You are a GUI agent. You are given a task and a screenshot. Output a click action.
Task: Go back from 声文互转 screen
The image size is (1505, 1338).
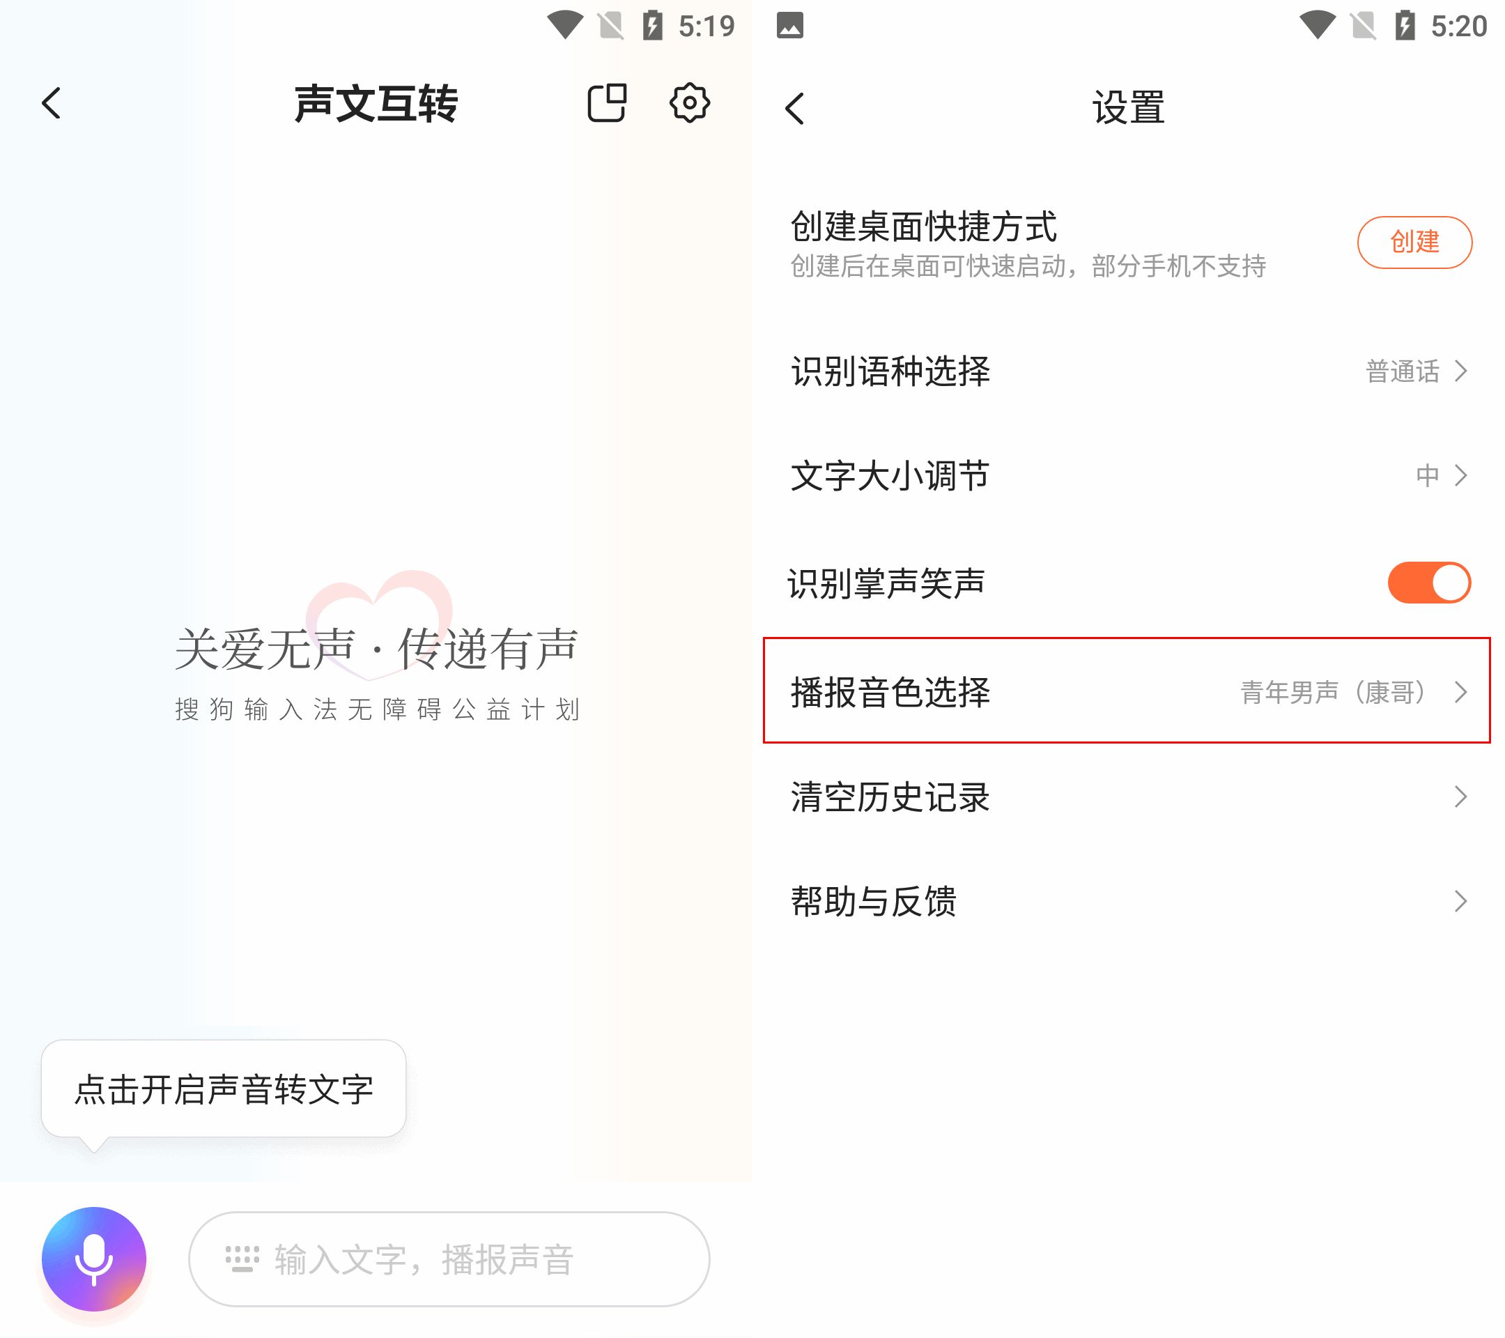tap(52, 103)
